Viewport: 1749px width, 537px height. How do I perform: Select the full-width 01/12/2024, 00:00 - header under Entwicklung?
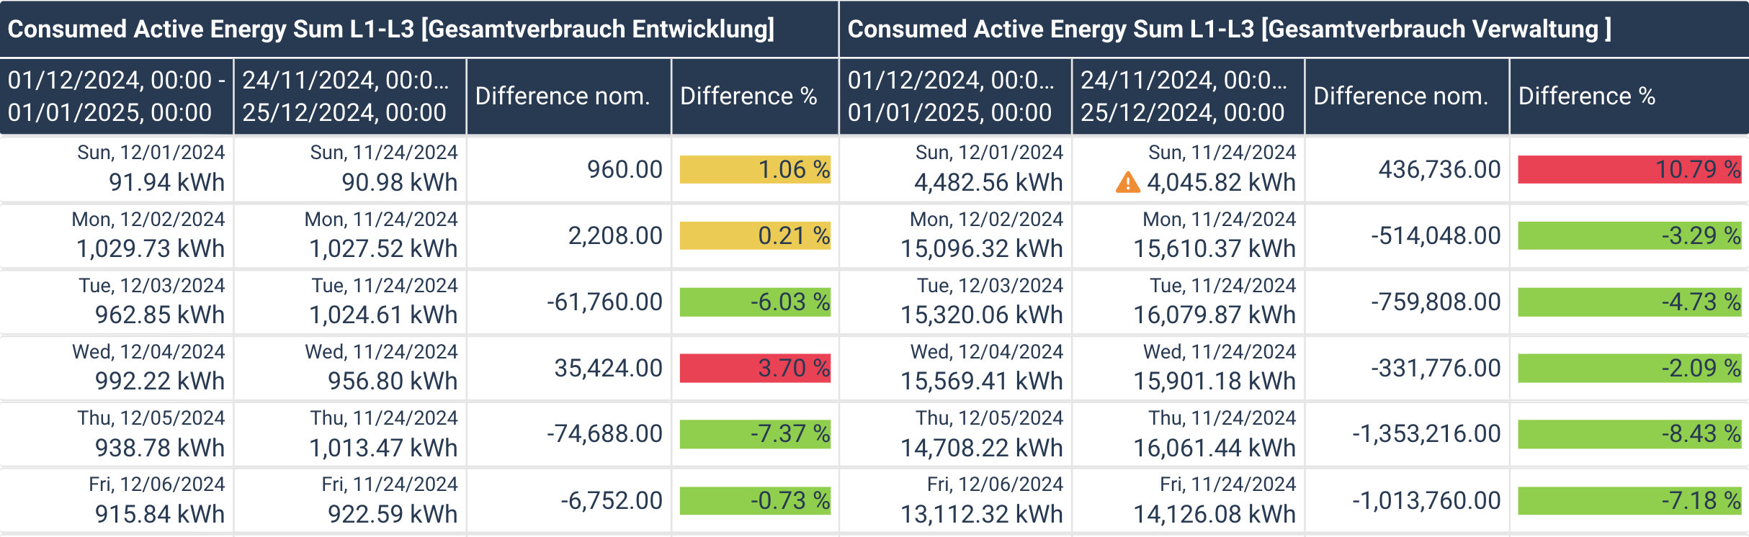click(x=117, y=96)
